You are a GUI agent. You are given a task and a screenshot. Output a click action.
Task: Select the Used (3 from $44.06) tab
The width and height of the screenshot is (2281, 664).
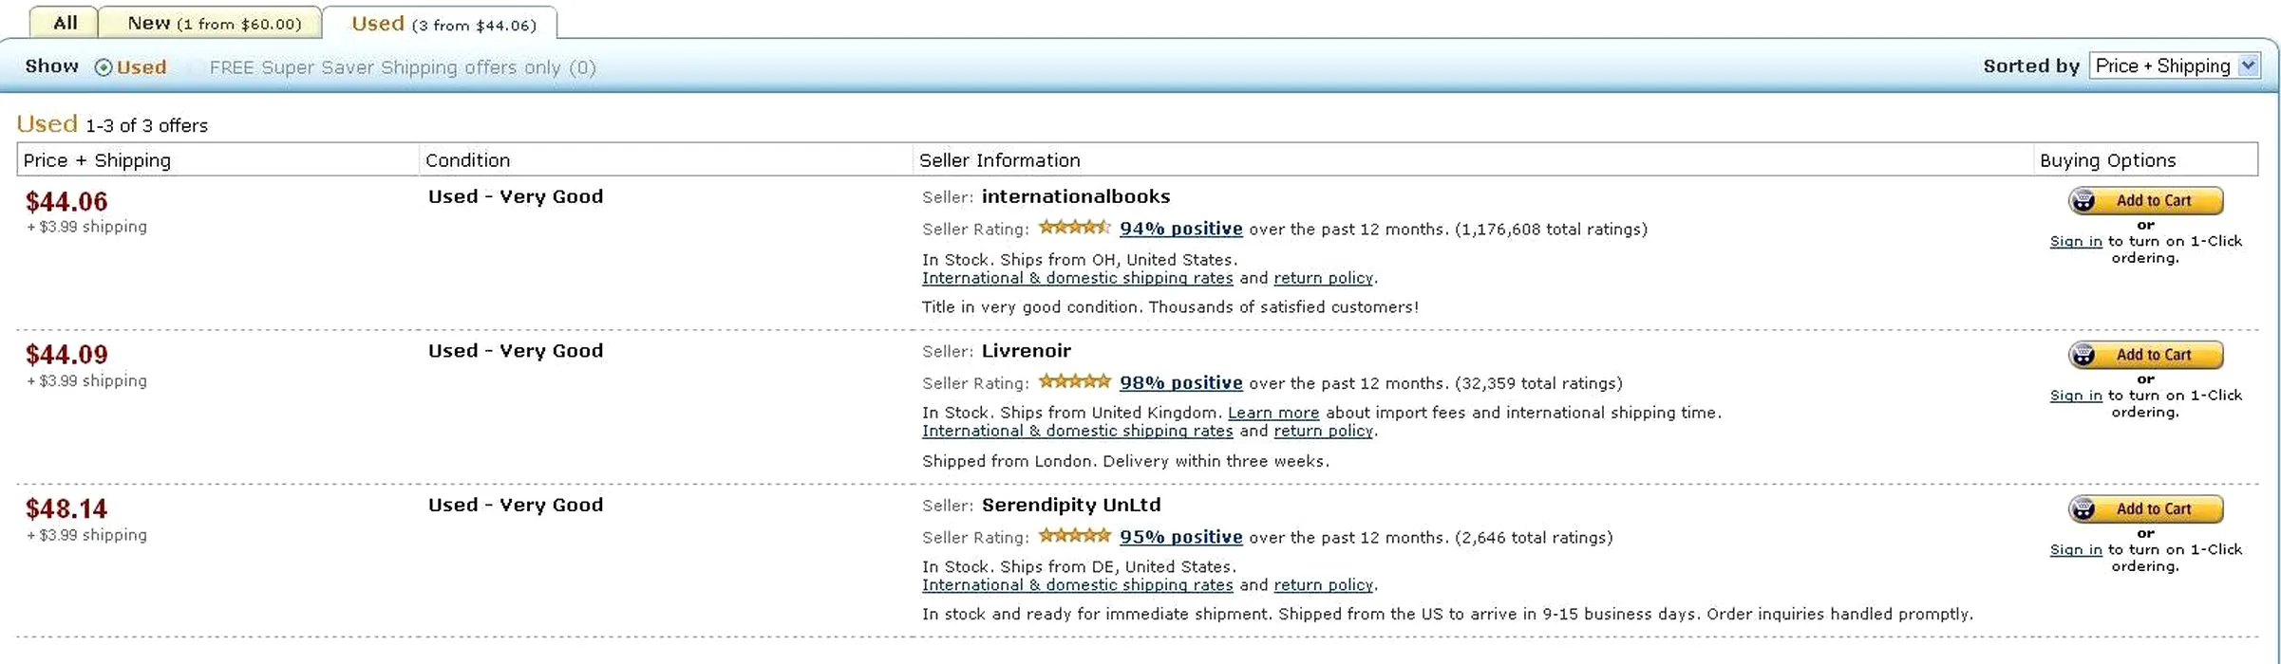(x=443, y=24)
